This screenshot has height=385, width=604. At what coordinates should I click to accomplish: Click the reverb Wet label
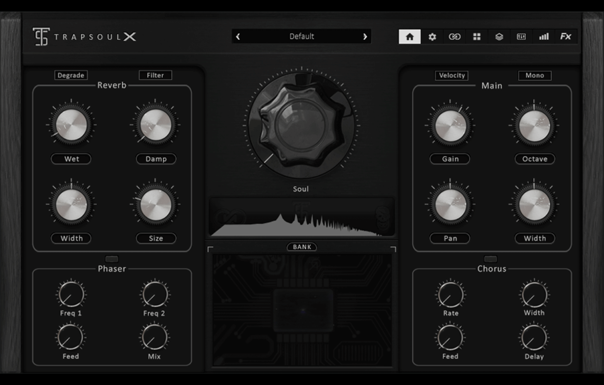[71, 159]
